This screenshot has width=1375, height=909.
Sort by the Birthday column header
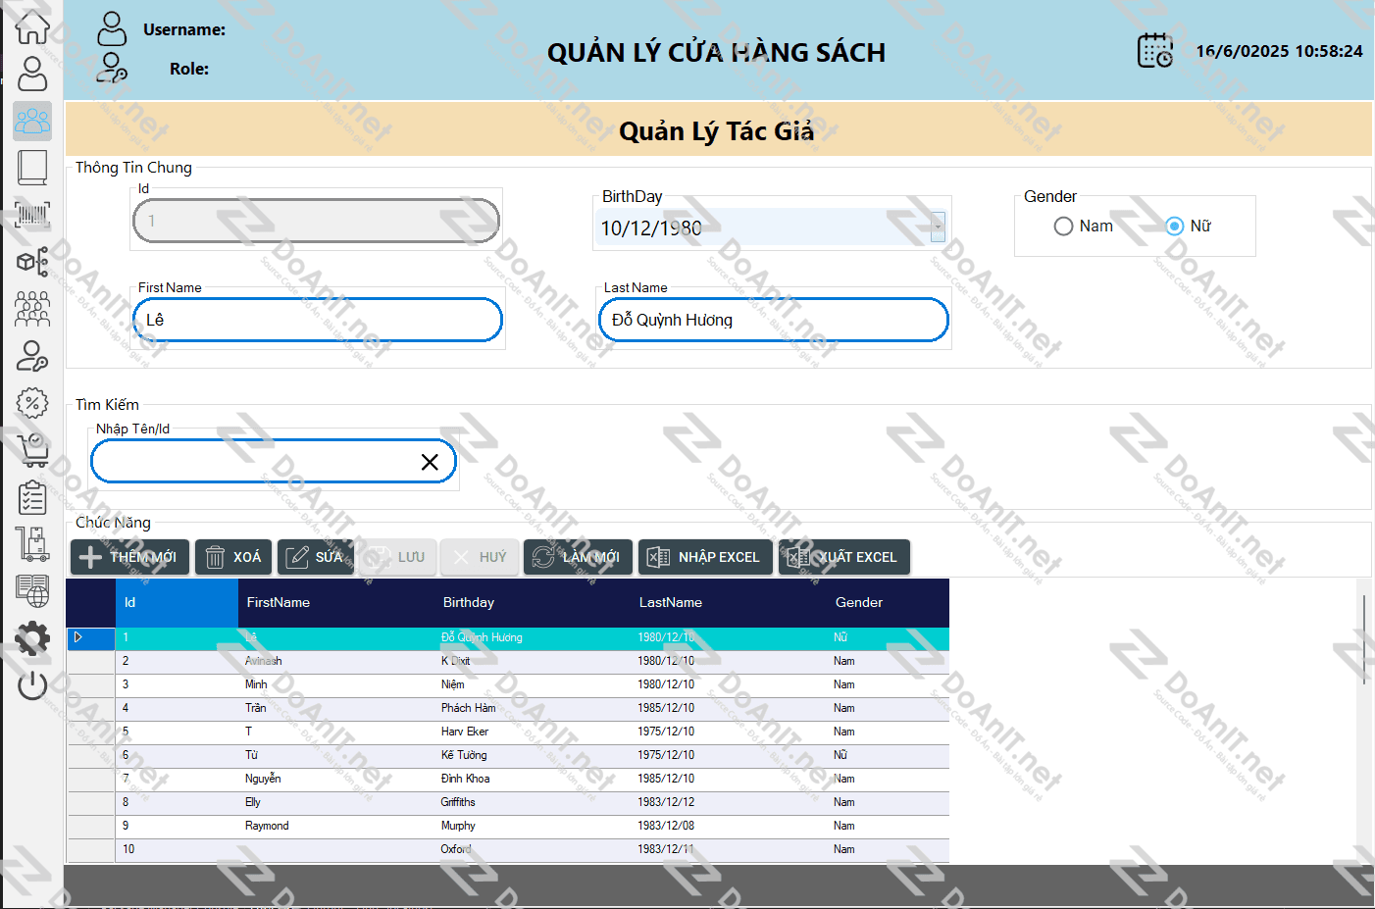pyautogui.click(x=533, y=603)
